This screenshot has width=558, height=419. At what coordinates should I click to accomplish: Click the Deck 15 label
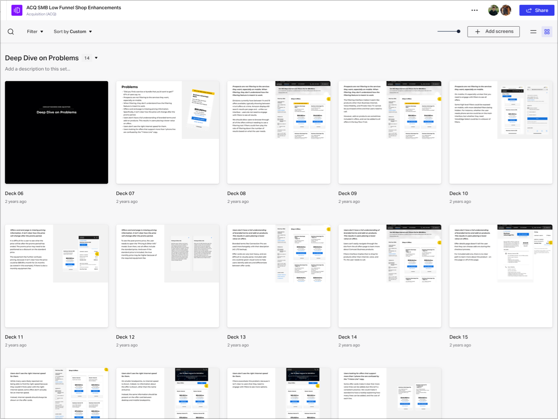coord(458,337)
